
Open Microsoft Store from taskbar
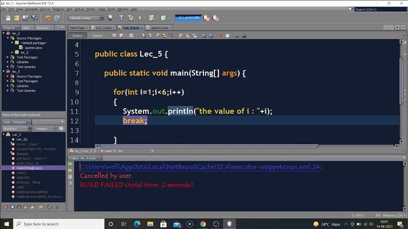(x=163, y=224)
